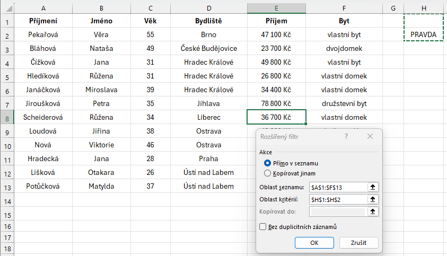Click into the Oblast kritérií field
Image resolution: width=447 pixels, height=256 pixels.
point(338,199)
